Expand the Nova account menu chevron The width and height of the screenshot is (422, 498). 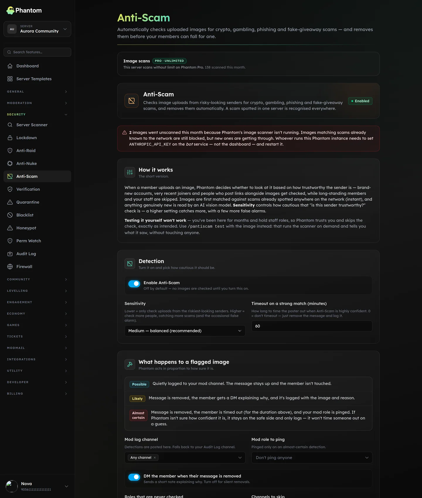click(x=67, y=486)
